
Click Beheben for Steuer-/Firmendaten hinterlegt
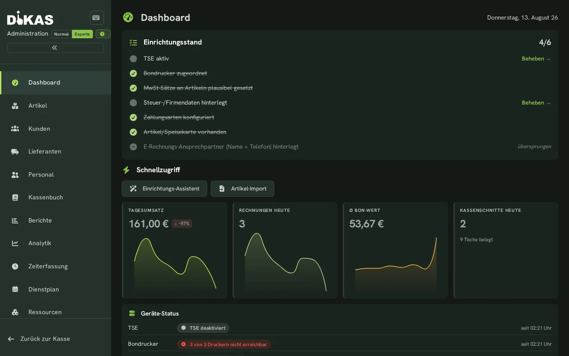(x=536, y=103)
